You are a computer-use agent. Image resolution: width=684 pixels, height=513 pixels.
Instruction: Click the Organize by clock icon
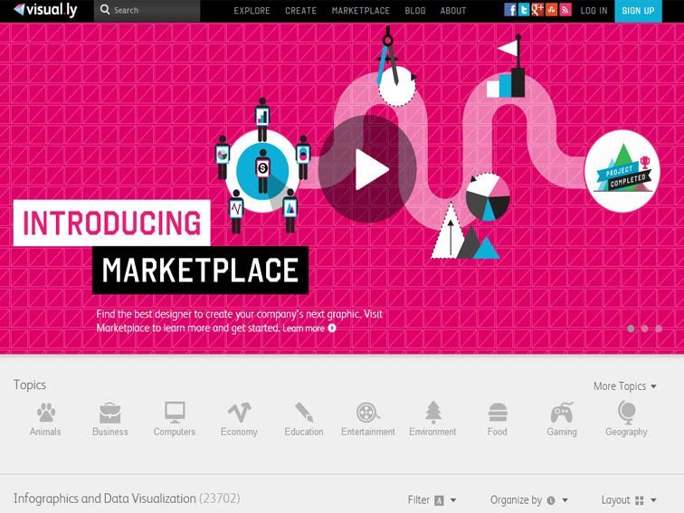pyautogui.click(x=551, y=500)
